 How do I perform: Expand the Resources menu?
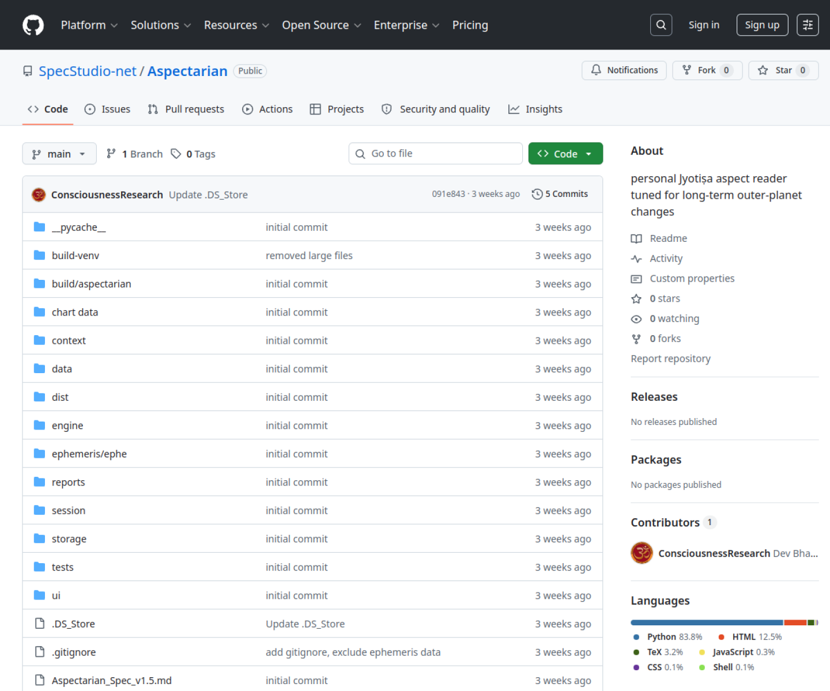(x=236, y=25)
